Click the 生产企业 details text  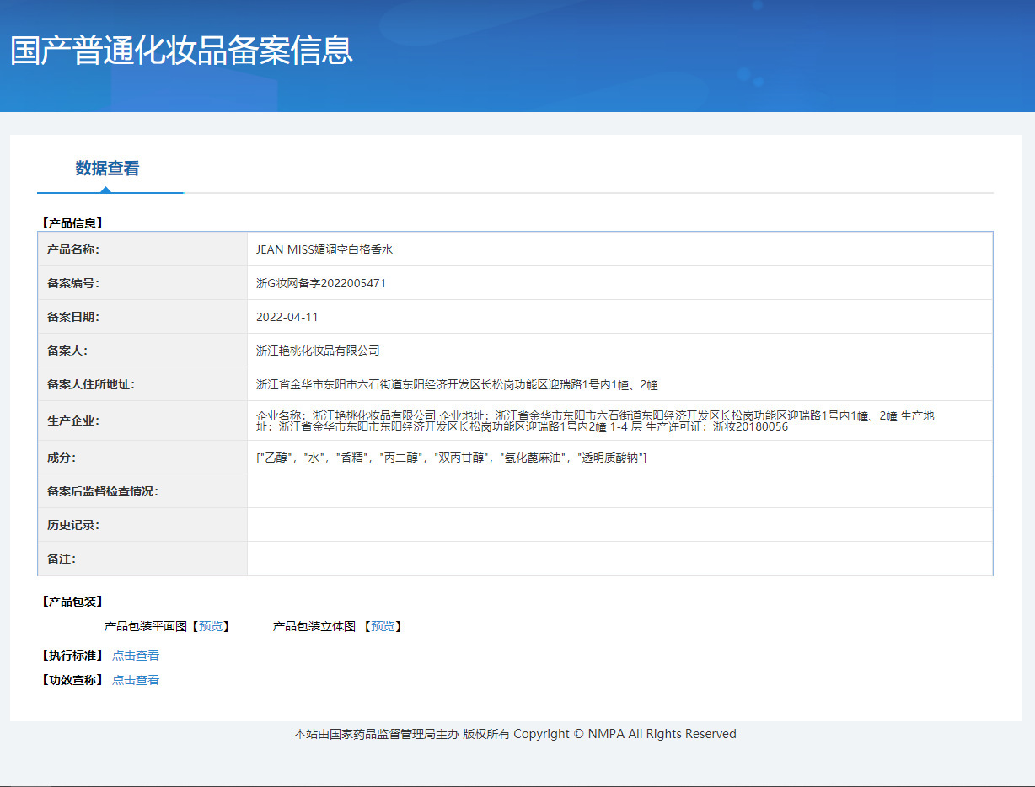point(594,420)
